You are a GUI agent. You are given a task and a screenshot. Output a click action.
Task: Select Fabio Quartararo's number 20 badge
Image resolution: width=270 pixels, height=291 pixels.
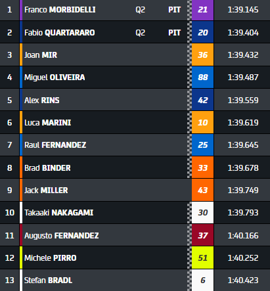(202, 32)
